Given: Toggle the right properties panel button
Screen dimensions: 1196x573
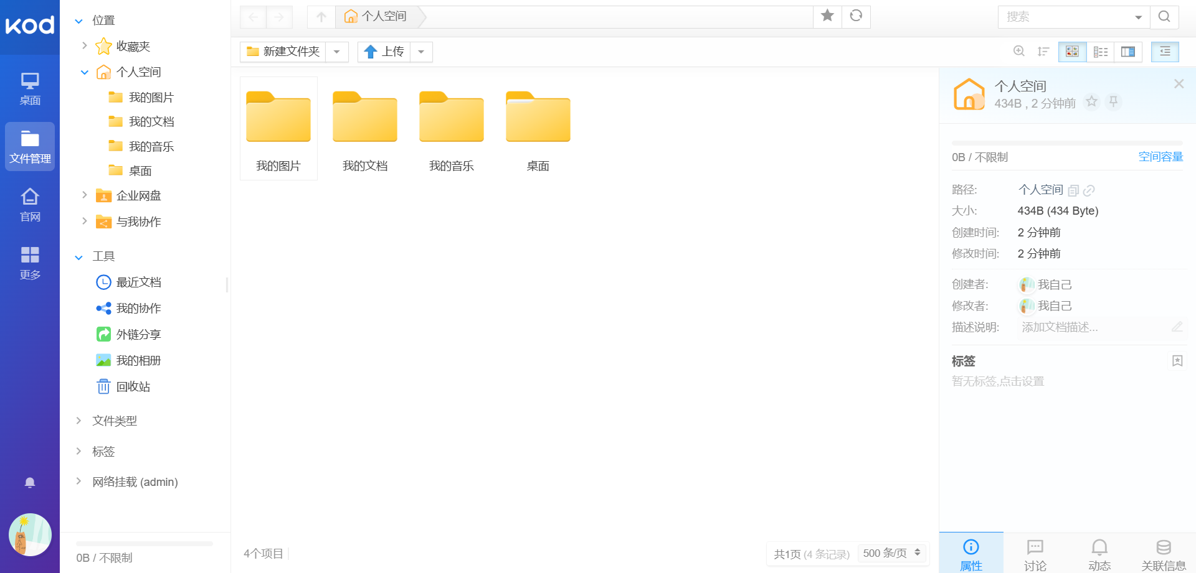Looking at the screenshot, I should tap(1165, 52).
